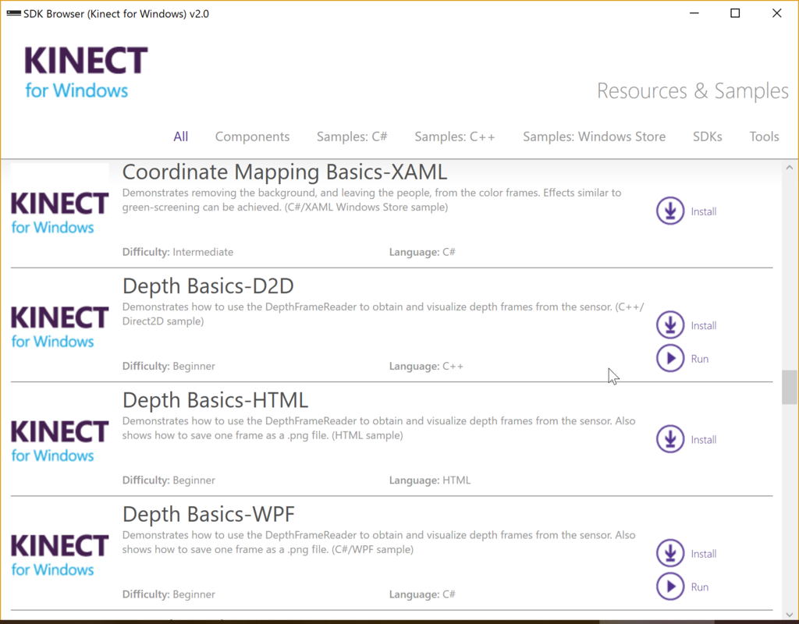Click the Depth Basics-D2D run play icon
The height and width of the screenshot is (624, 799).
tap(670, 358)
